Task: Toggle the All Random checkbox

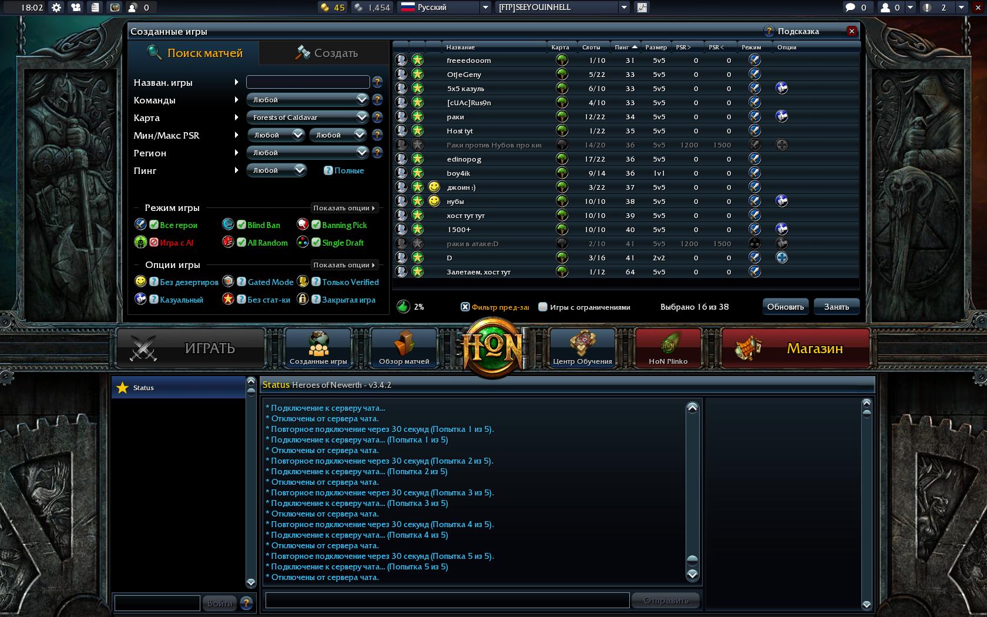Action: click(241, 242)
